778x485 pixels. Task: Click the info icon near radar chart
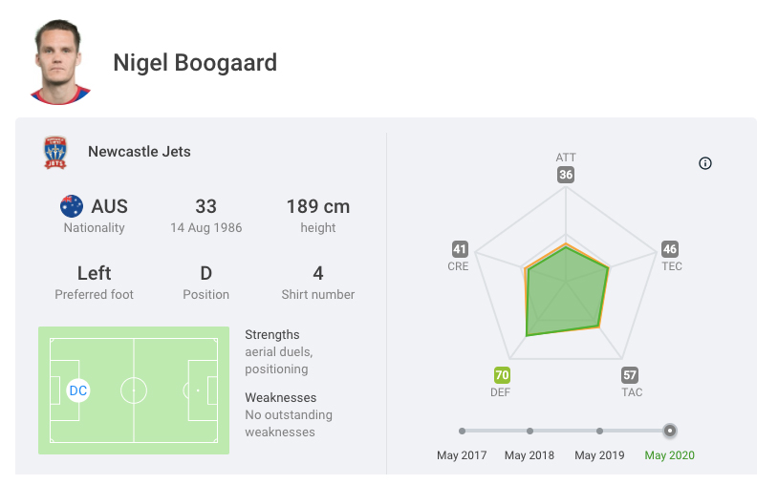click(705, 163)
